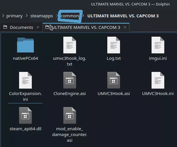Viewport: 177px width, 147px height.
Task: Select the imgui.ini file icon
Action: [x=158, y=45]
